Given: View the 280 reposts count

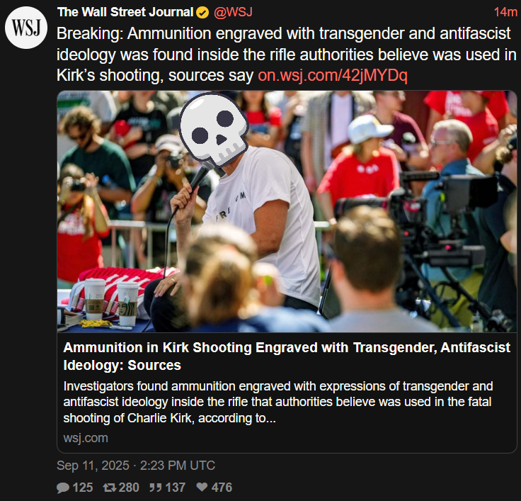Looking at the screenshot, I should click(129, 488).
